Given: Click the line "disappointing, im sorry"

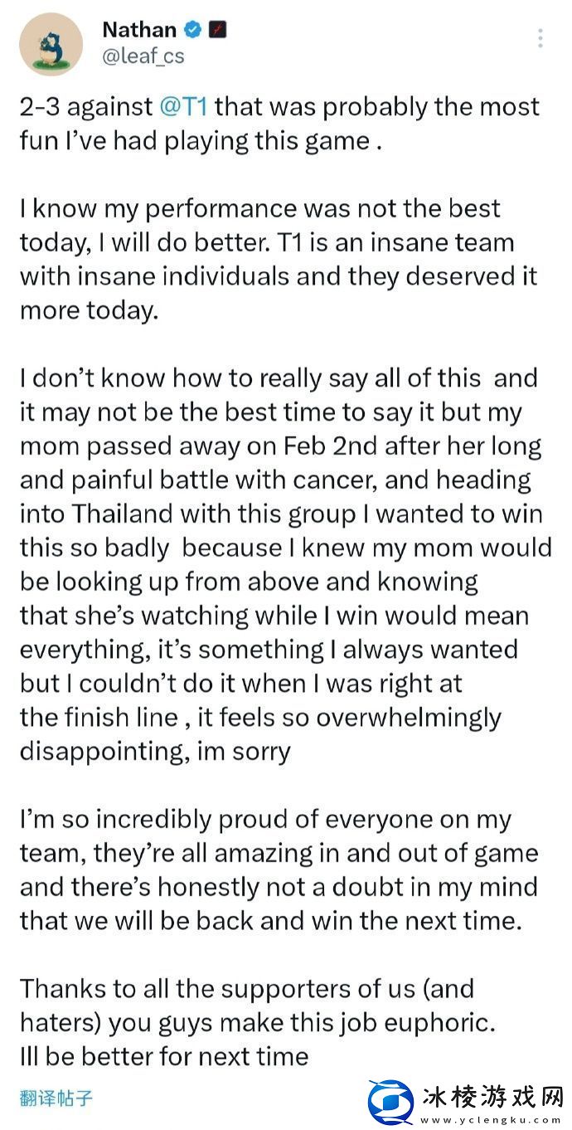Looking at the screenshot, I should point(155,751).
